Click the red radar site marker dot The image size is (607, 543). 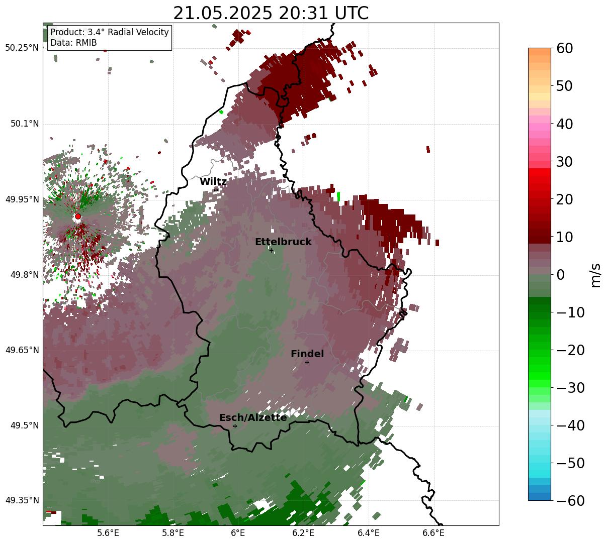coord(78,216)
